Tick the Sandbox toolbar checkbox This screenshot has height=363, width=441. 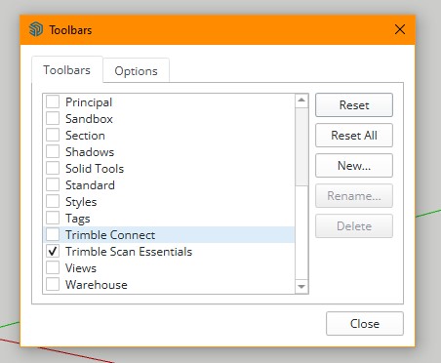coord(53,118)
